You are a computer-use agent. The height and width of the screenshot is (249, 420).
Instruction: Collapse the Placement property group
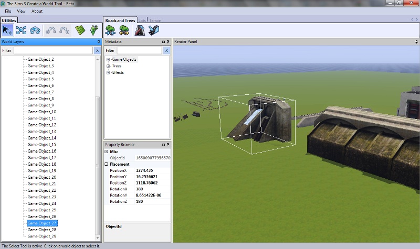[x=107, y=164]
